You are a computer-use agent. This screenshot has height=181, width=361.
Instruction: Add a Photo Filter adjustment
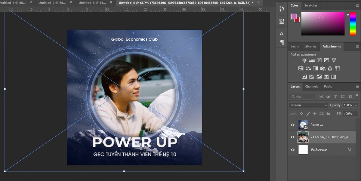(x=323, y=69)
